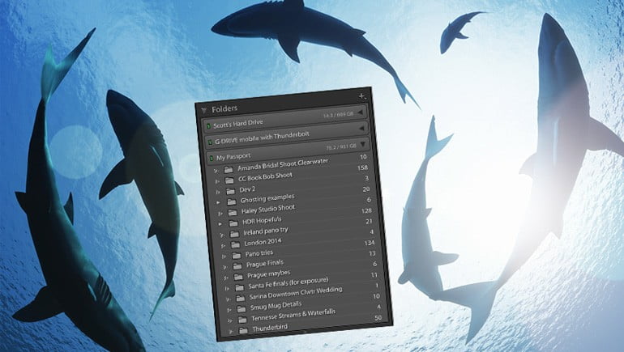
Task: Open the Ghosting examples folder
Action: click(267, 197)
